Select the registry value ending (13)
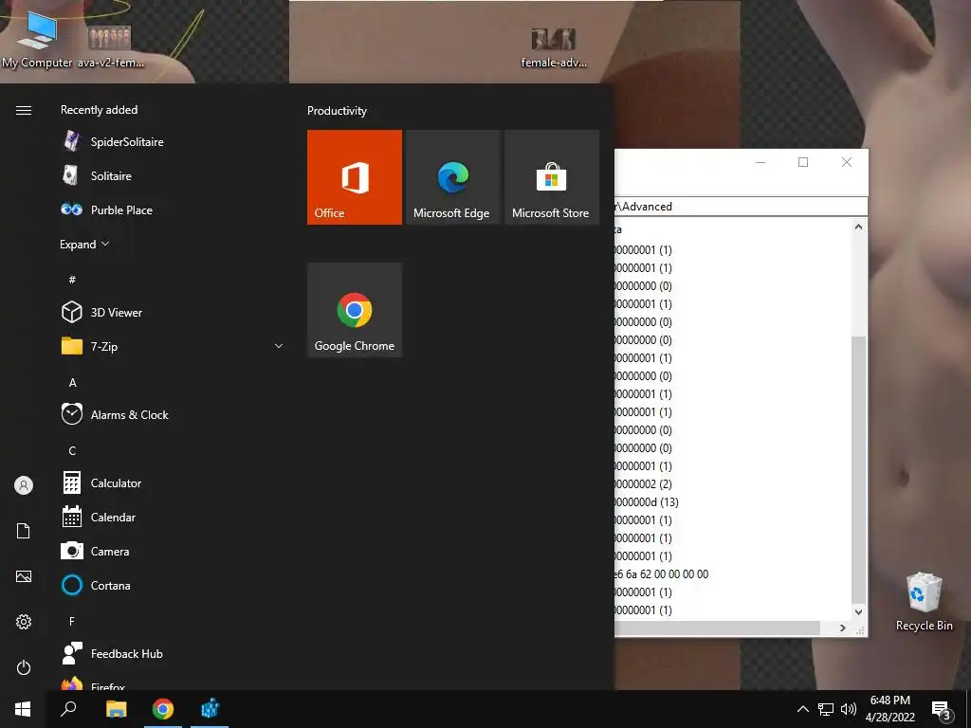971x728 pixels. click(647, 501)
